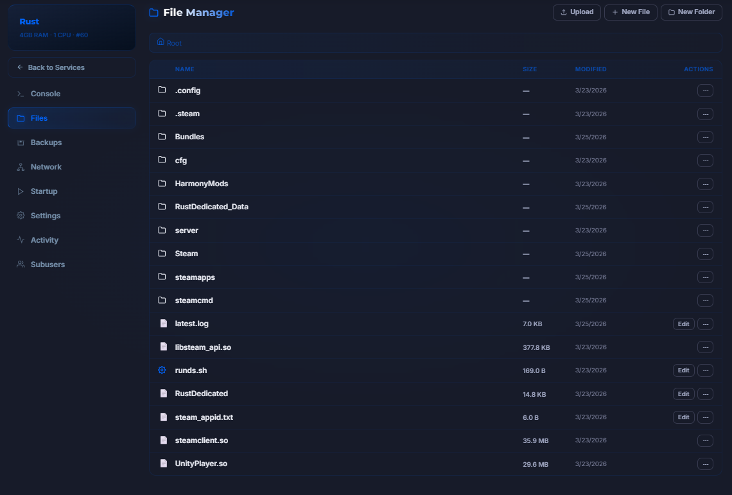The width and height of the screenshot is (732, 495).
Task: Open the actions menu for steamclient.so
Action: point(705,440)
